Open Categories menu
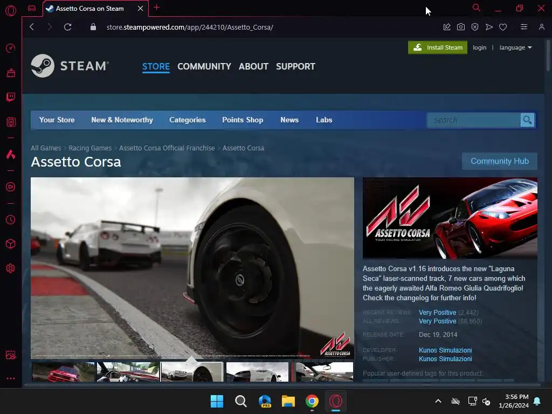Image resolution: width=552 pixels, height=414 pixels. pyautogui.click(x=187, y=120)
